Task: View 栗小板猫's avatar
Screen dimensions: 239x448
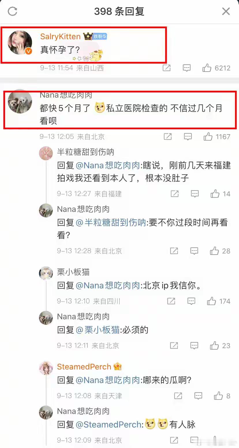Action: click(x=46, y=273)
